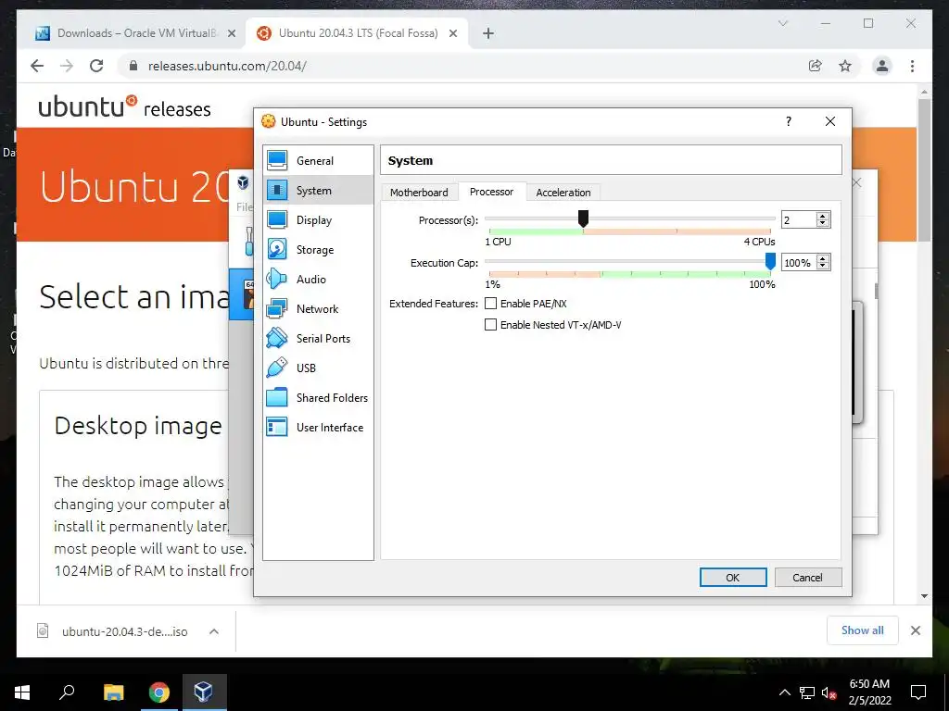Viewport: 949px width, 711px height.
Task: Click the Processor(s) slider handle
Action: pyautogui.click(x=584, y=218)
